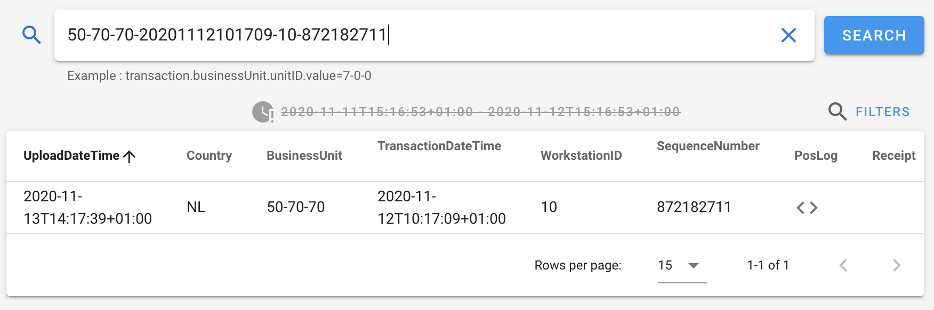Click the clock icon beside the date range
Image resolution: width=934 pixels, height=310 pixels.
(x=262, y=112)
